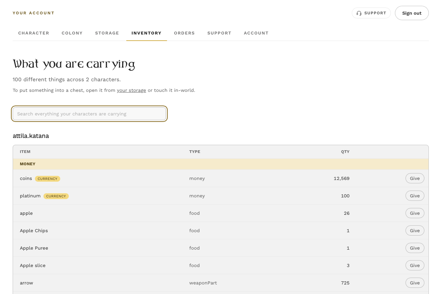Give coins to another character
This screenshot has width=436, height=294.
(415, 178)
